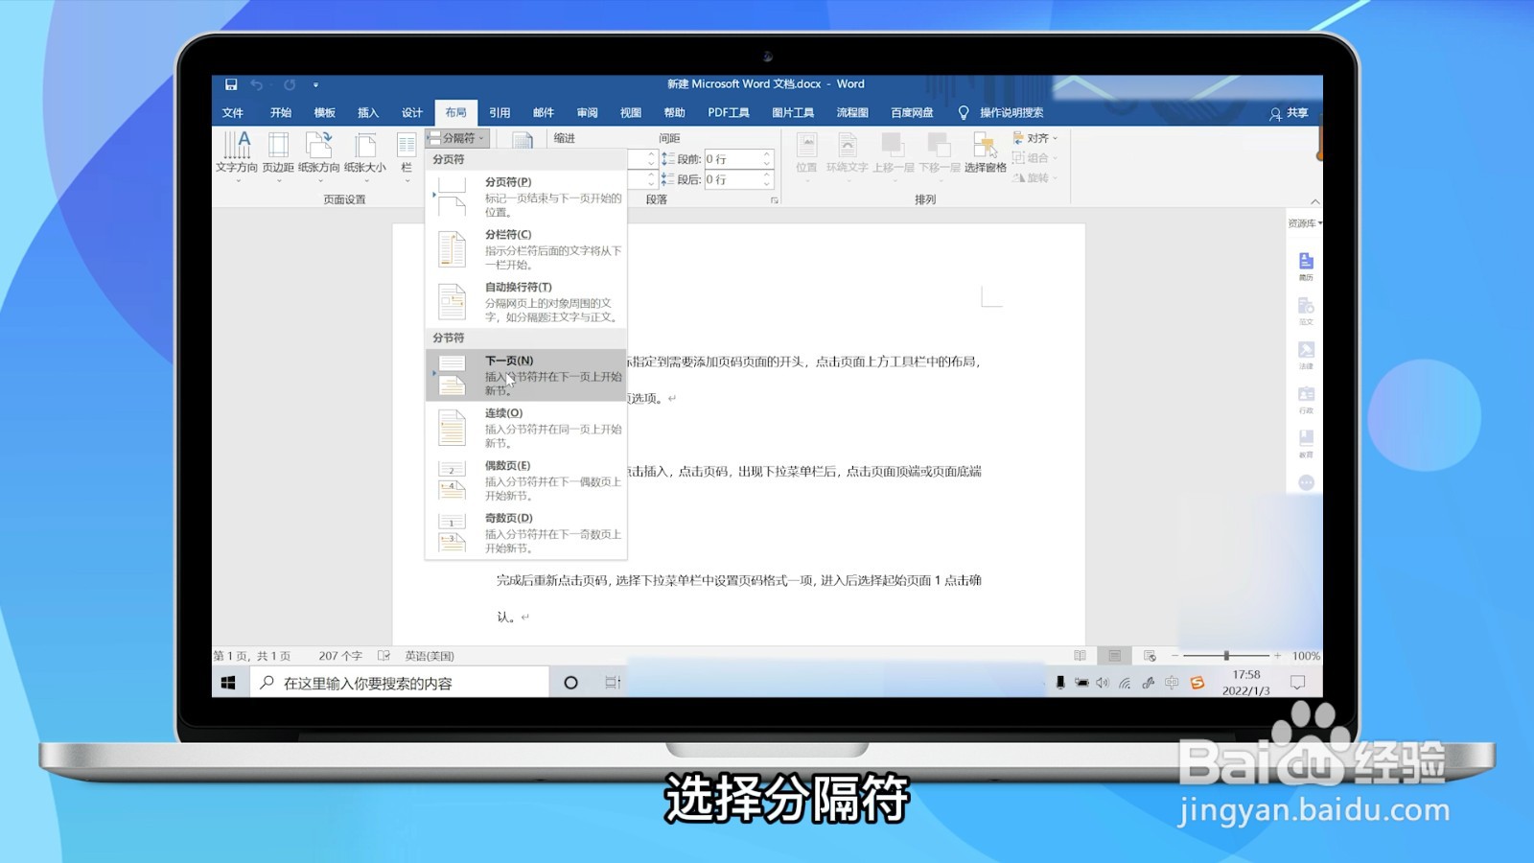Change language 英语(美国) in status bar
The image size is (1534, 863).
point(429,656)
